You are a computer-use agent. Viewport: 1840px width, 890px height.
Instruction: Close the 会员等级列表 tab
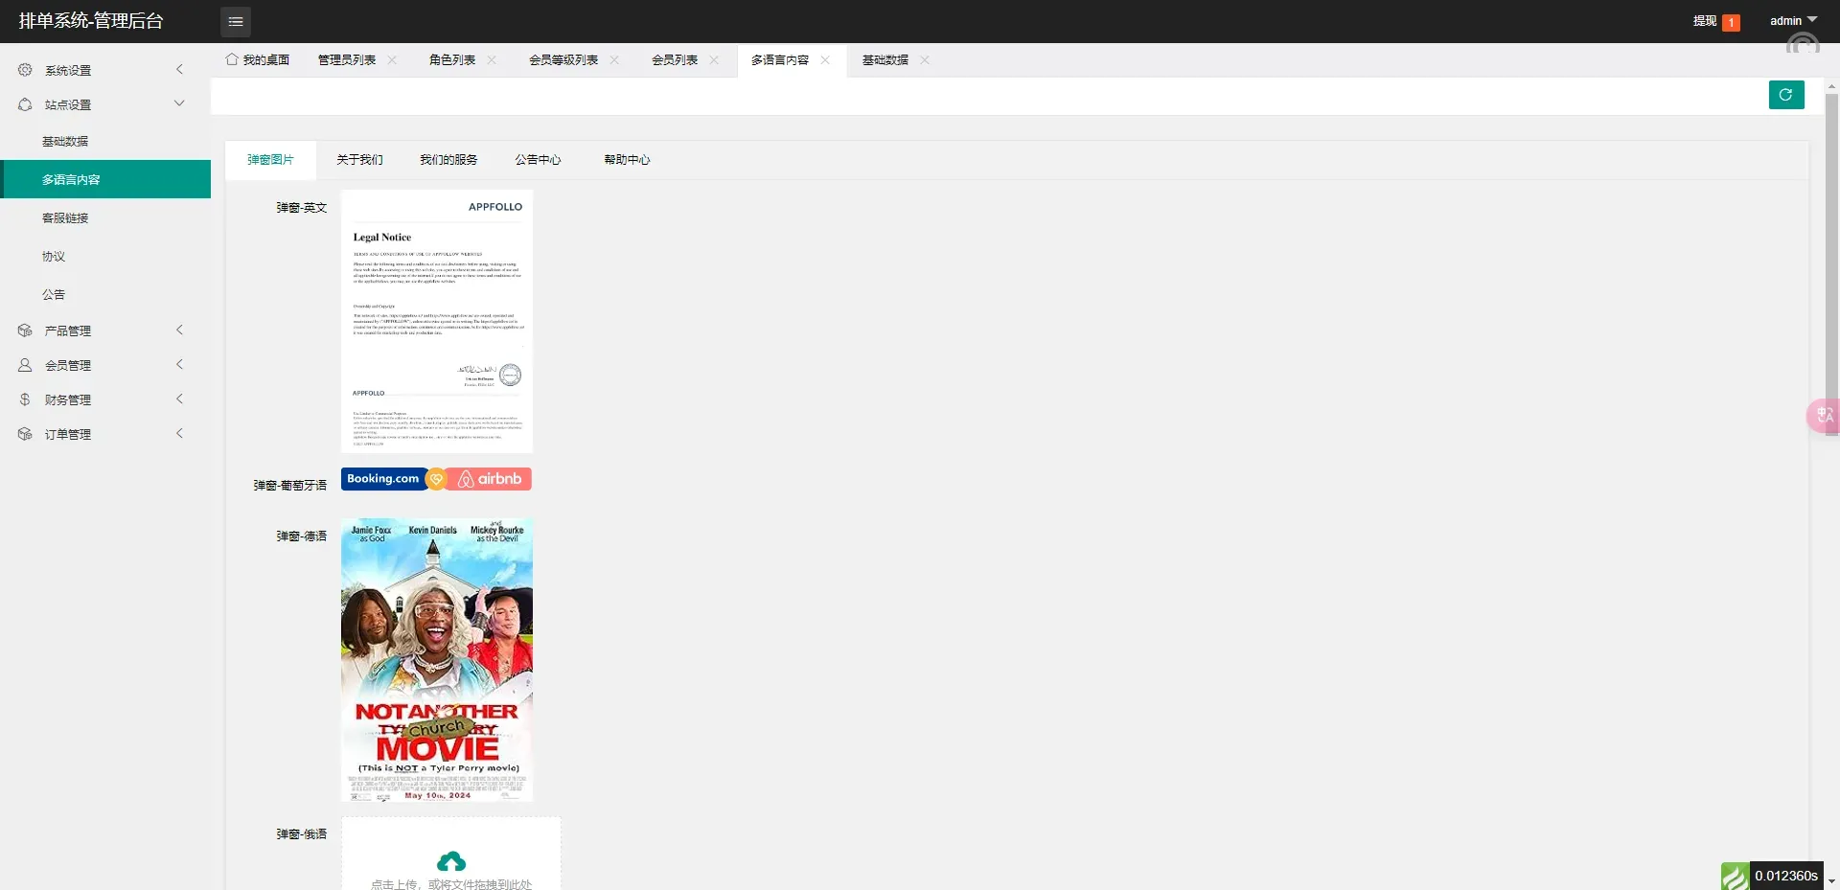pos(614,60)
